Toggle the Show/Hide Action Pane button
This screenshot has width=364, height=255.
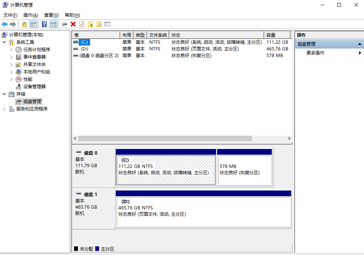[x=53, y=24]
